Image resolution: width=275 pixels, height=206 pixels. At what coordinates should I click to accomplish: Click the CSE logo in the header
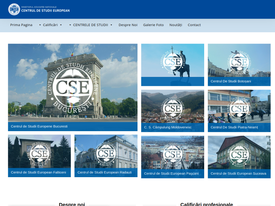tap(14, 9)
